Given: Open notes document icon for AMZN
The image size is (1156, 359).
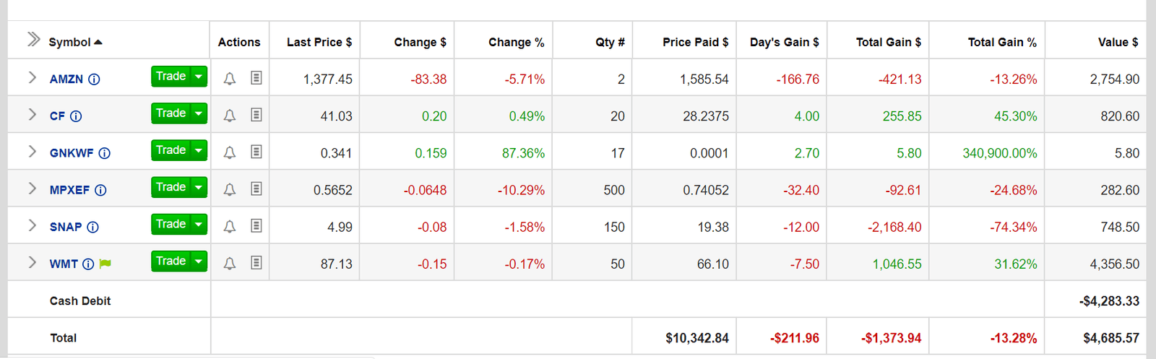Looking at the screenshot, I should click(256, 77).
